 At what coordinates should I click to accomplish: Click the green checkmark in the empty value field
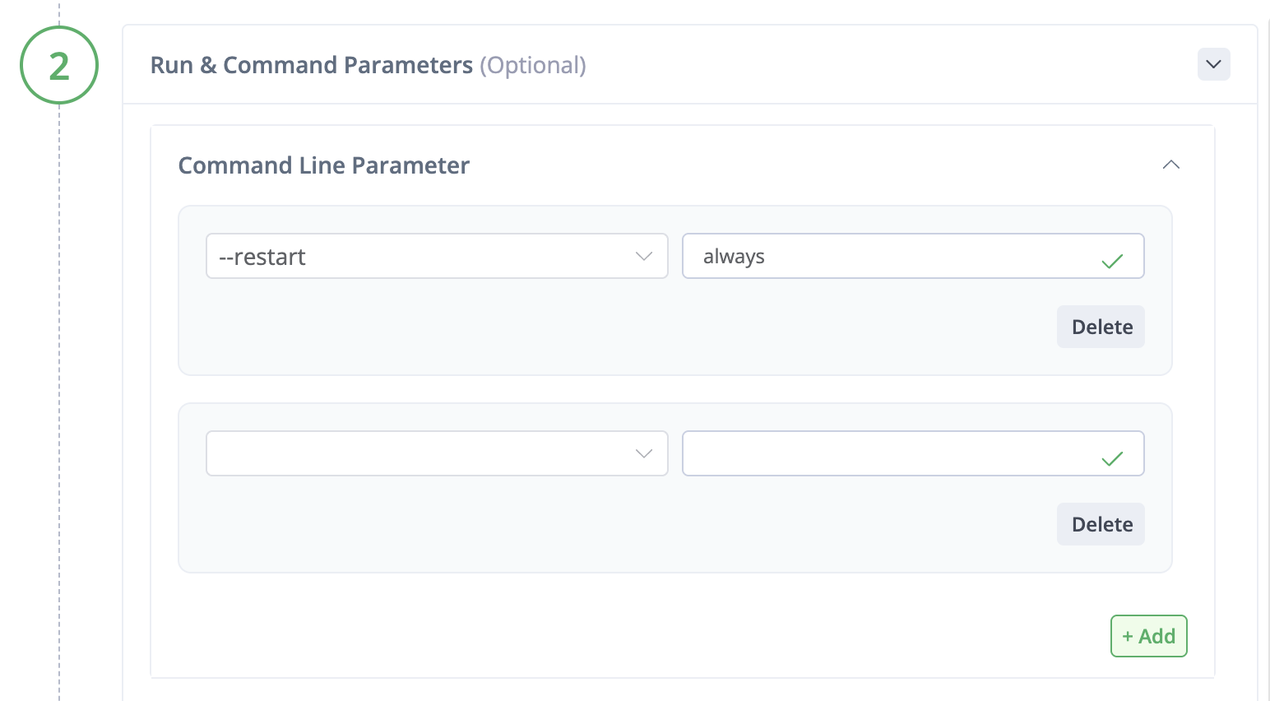[x=1112, y=459]
